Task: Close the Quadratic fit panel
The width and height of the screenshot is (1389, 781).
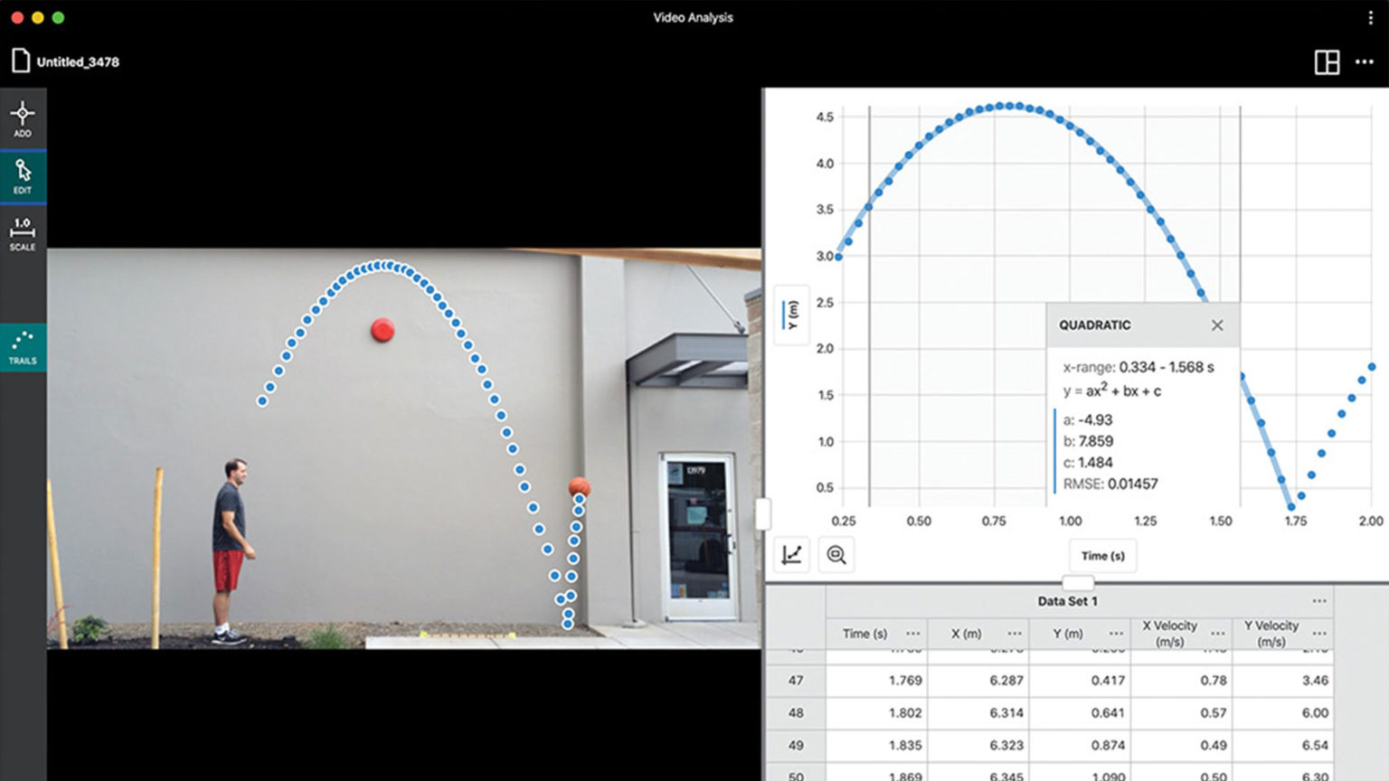Action: [x=1217, y=325]
